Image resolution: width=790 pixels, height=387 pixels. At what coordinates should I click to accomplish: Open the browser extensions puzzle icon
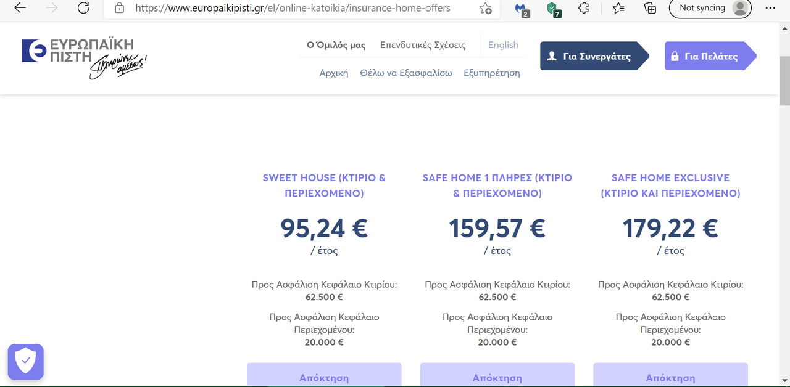pyautogui.click(x=583, y=8)
